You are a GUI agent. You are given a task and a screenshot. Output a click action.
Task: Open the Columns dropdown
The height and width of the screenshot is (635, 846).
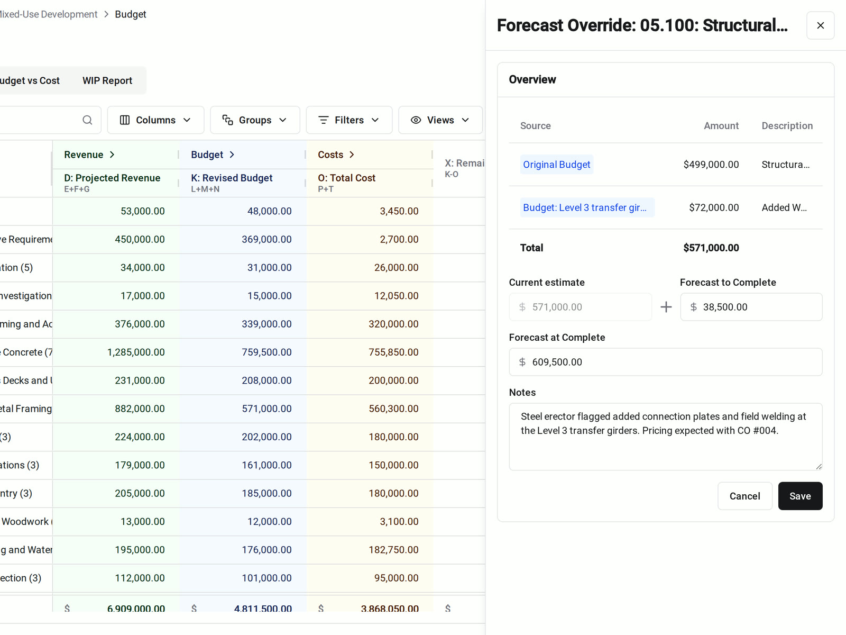(x=155, y=120)
